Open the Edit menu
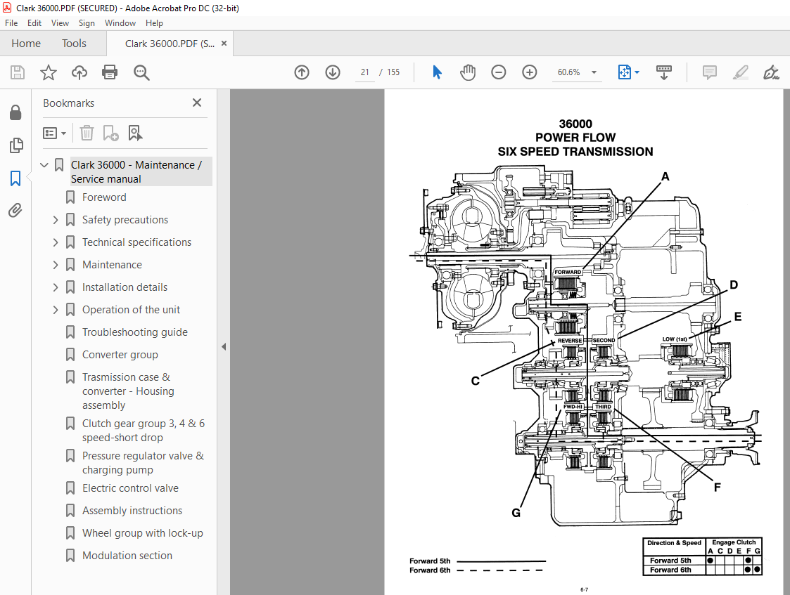The height and width of the screenshot is (595, 790). pyautogui.click(x=34, y=23)
